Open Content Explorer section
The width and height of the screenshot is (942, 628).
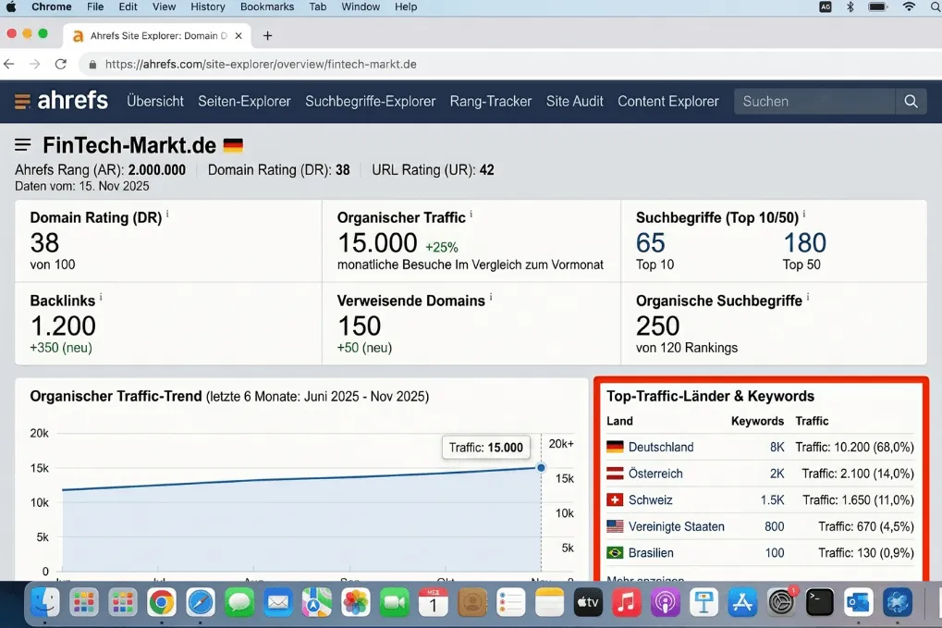tap(668, 102)
